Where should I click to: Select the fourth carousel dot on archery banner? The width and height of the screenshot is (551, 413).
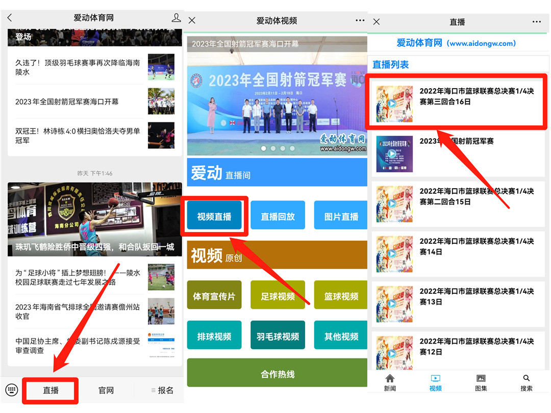click(x=292, y=148)
